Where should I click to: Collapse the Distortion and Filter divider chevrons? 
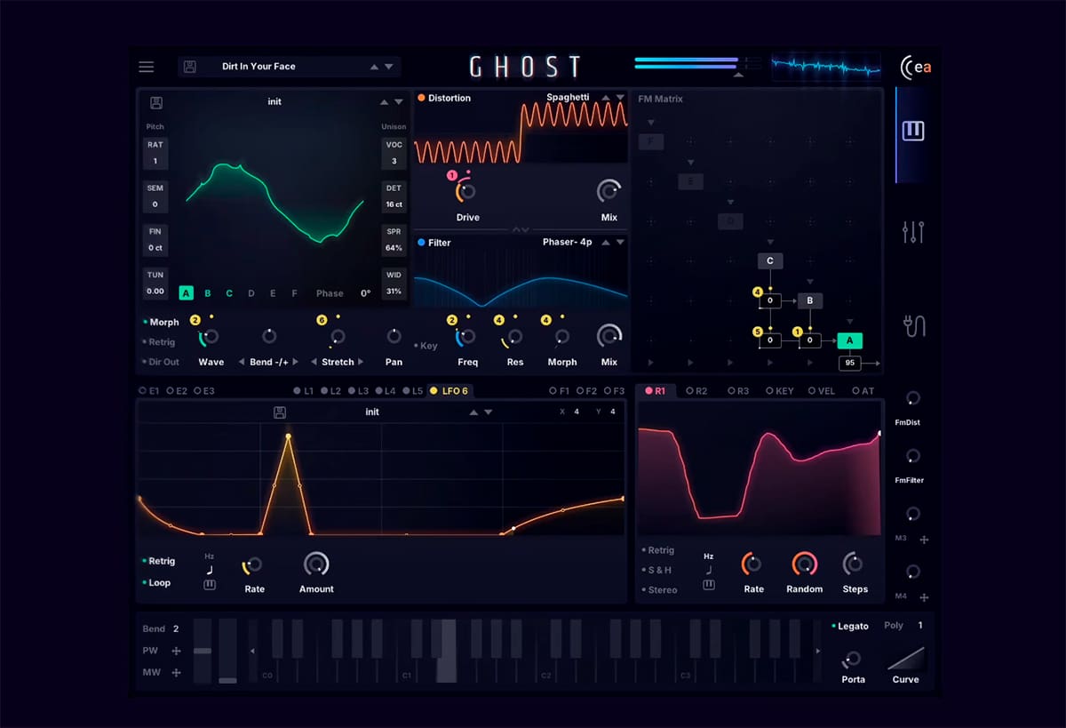point(521,229)
